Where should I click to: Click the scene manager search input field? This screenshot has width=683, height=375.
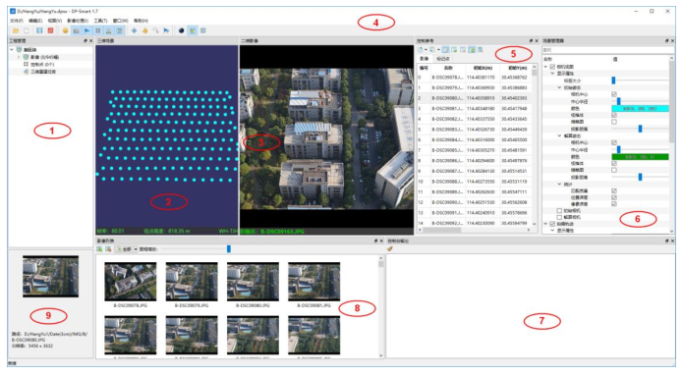[607, 50]
